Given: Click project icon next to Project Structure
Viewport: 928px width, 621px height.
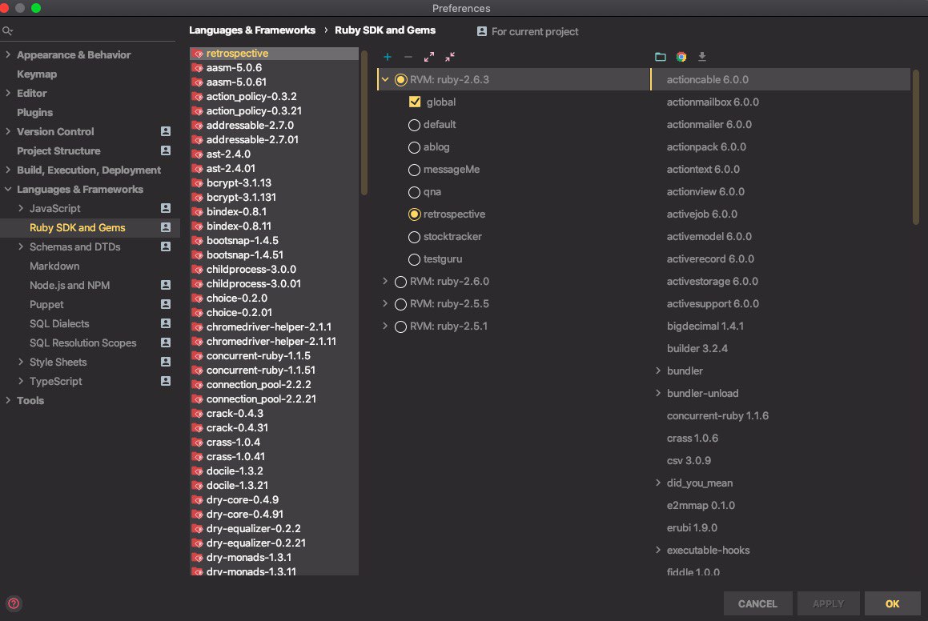Looking at the screenshot, I should click(x=166, y=150).
